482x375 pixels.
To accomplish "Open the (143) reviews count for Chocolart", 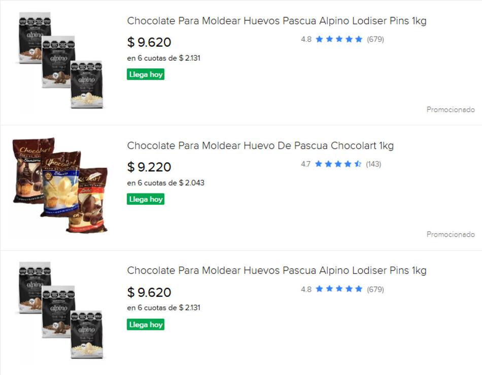I will (373, 164).
